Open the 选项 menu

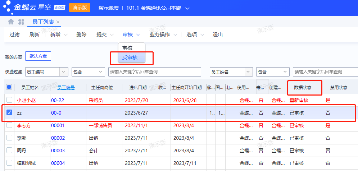click(191, 34)
